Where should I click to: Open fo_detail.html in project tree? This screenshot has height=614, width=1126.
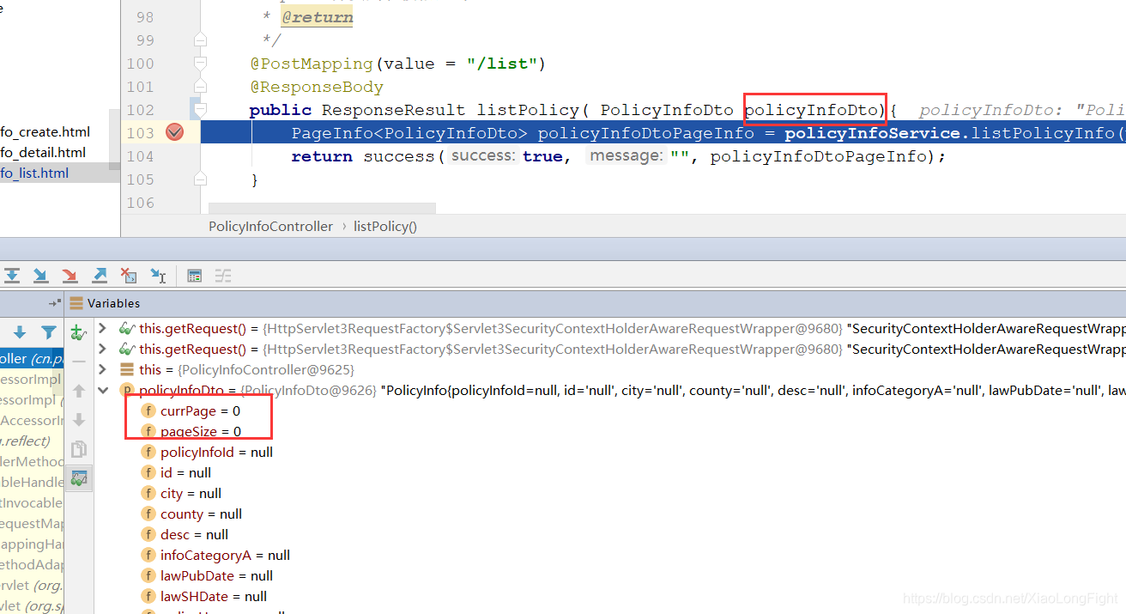click(x=43, y=153)
